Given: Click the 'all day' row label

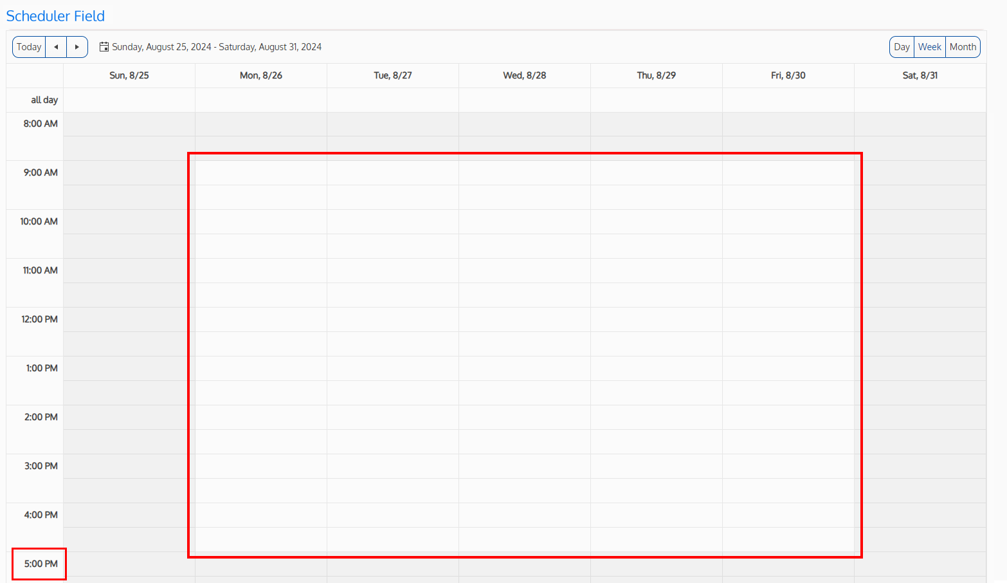Looking at the screenshot, I should click(x=44, y=100).
